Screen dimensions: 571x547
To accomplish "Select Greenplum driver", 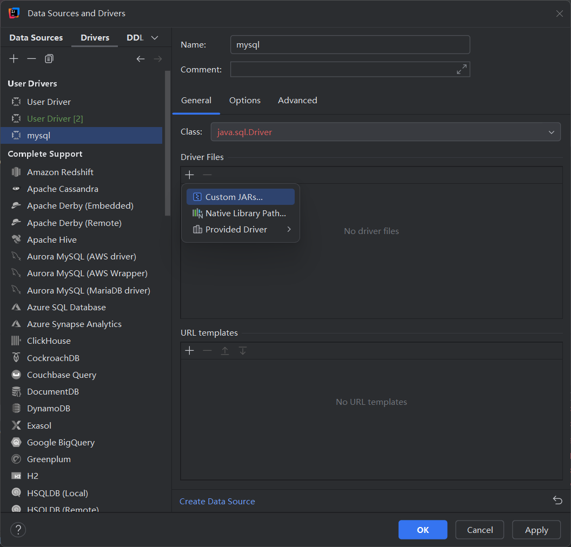I will (x=82, y=459).
